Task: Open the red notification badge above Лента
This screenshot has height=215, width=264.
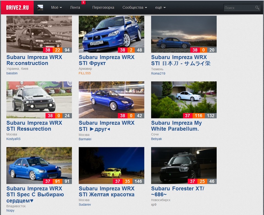Action: (84, 2)
